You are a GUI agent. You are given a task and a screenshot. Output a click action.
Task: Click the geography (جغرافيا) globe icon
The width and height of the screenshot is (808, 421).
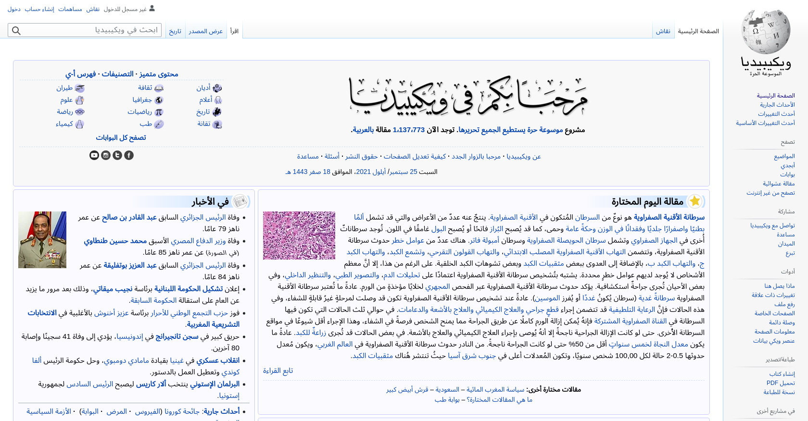(x=159, y=100)
